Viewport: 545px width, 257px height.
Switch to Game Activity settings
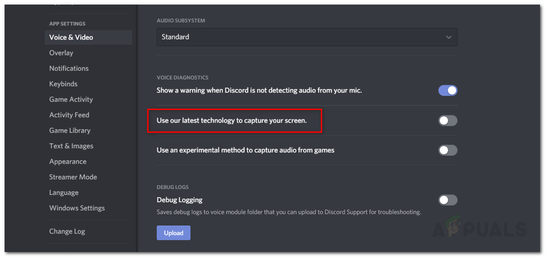click(71, 100)
